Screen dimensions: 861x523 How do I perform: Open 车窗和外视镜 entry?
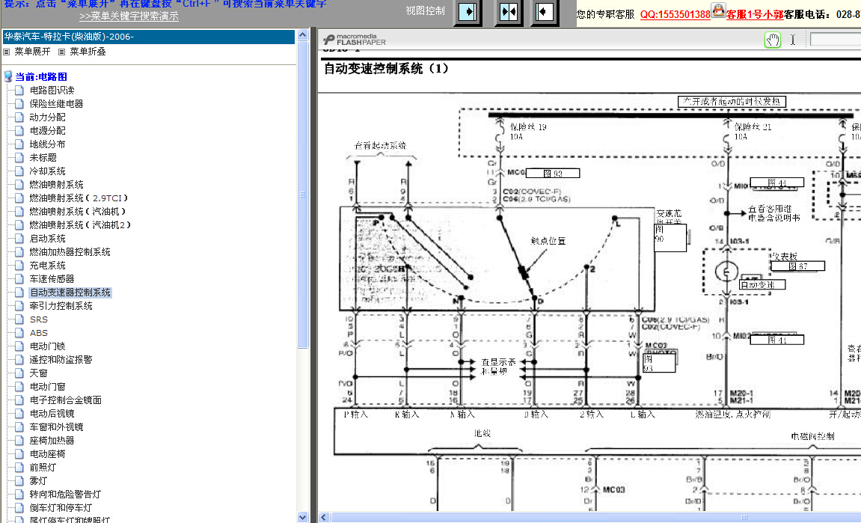[x=57, y=427]
